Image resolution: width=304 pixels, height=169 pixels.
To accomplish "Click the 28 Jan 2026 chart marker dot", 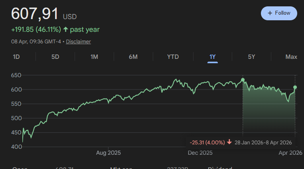I will point(243,80).
